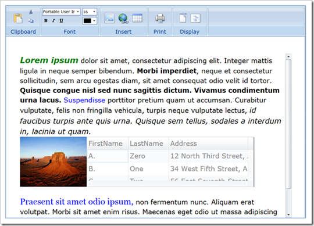Click the green Lorem ipsum heading text

[x=49, y=60]
